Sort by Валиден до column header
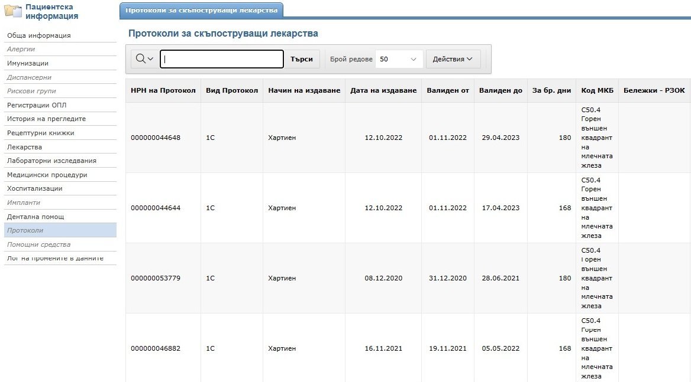 tap(501, 90)
